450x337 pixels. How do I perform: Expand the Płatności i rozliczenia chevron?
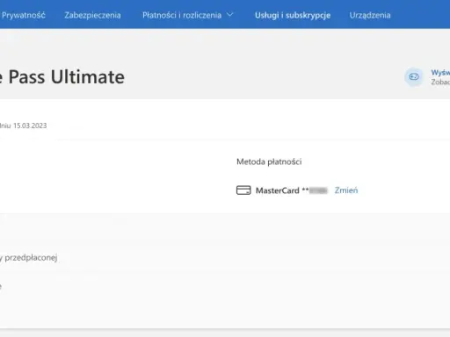coord(230,14)
